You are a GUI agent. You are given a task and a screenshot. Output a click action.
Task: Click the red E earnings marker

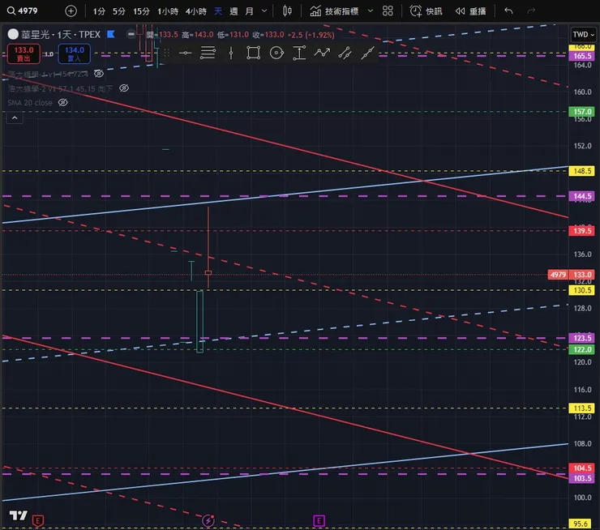click(38, 520)
